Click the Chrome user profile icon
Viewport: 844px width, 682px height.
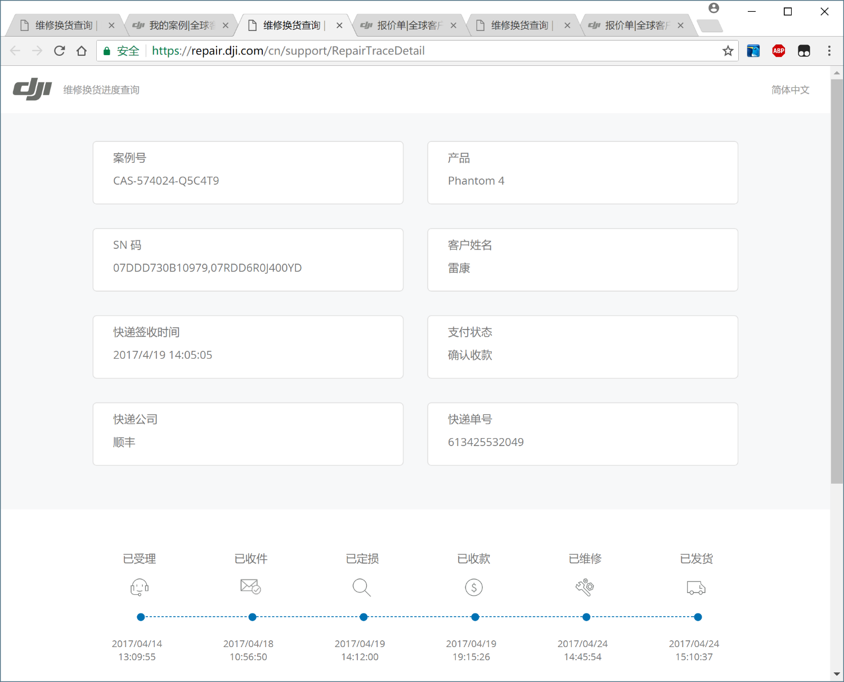(x=713, y=8)
